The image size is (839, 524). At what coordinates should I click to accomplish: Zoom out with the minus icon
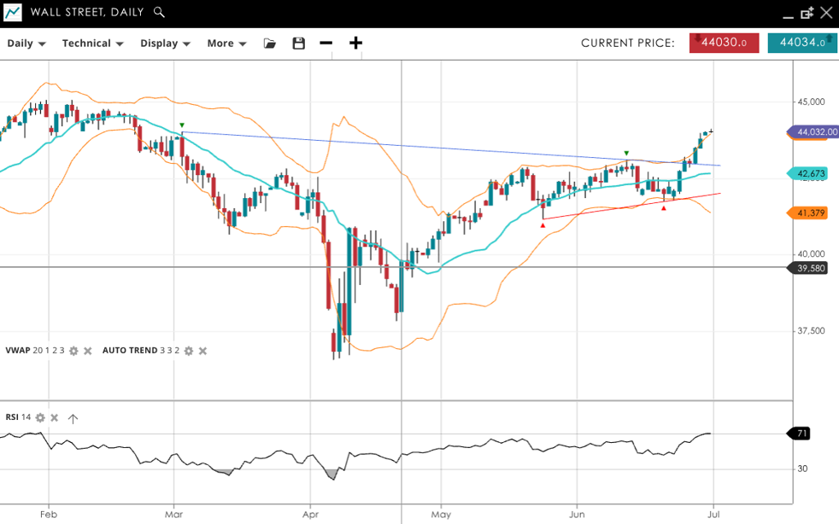tap(326, 44)
